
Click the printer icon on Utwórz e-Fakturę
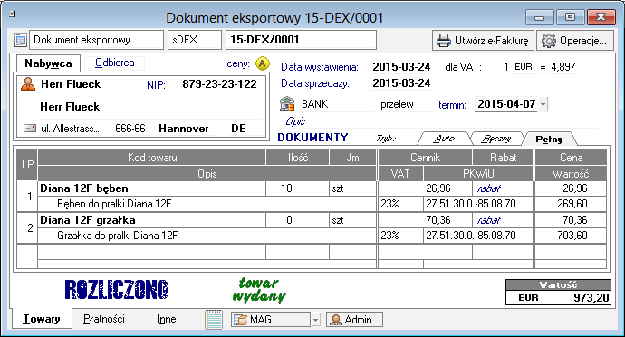coord(444,40)
